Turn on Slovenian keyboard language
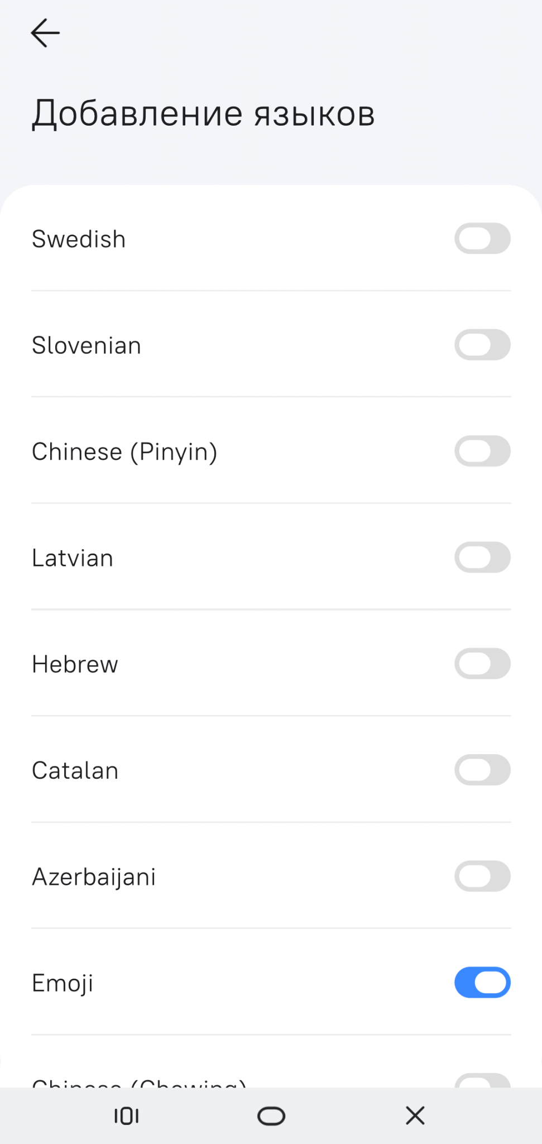The width and height of the screenshot is (542, 1144). pyautogui.click(x=482, y=345)
